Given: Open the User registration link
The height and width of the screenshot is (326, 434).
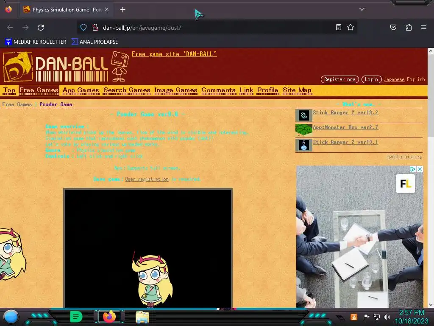Looking at the screenshot, I should point(147,179).
